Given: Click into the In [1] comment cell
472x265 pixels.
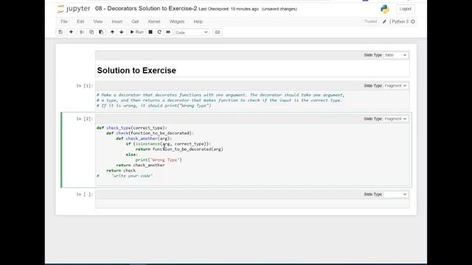Looking at the screenshot, I should (x=252, y=100).
